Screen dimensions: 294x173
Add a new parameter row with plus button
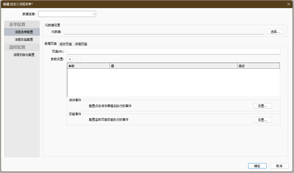click(x=70, y=59)
